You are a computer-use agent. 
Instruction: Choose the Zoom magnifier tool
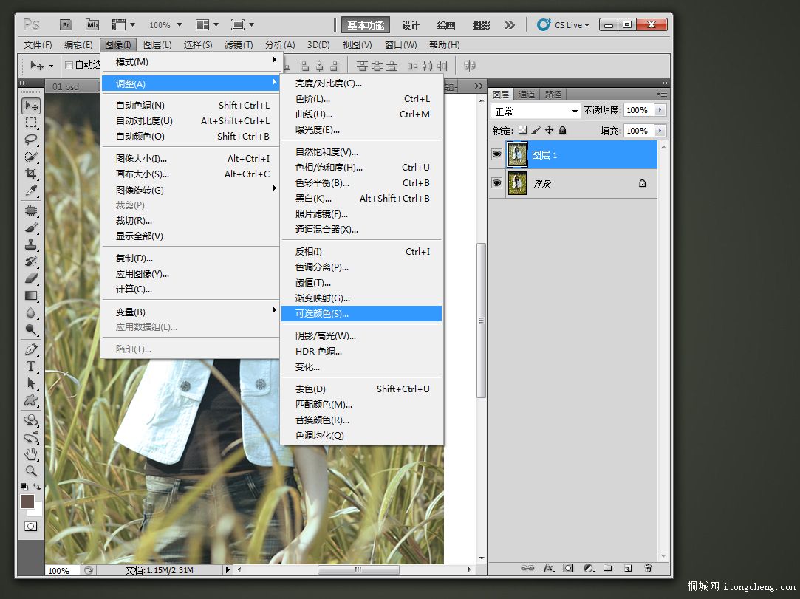(31, 470)
